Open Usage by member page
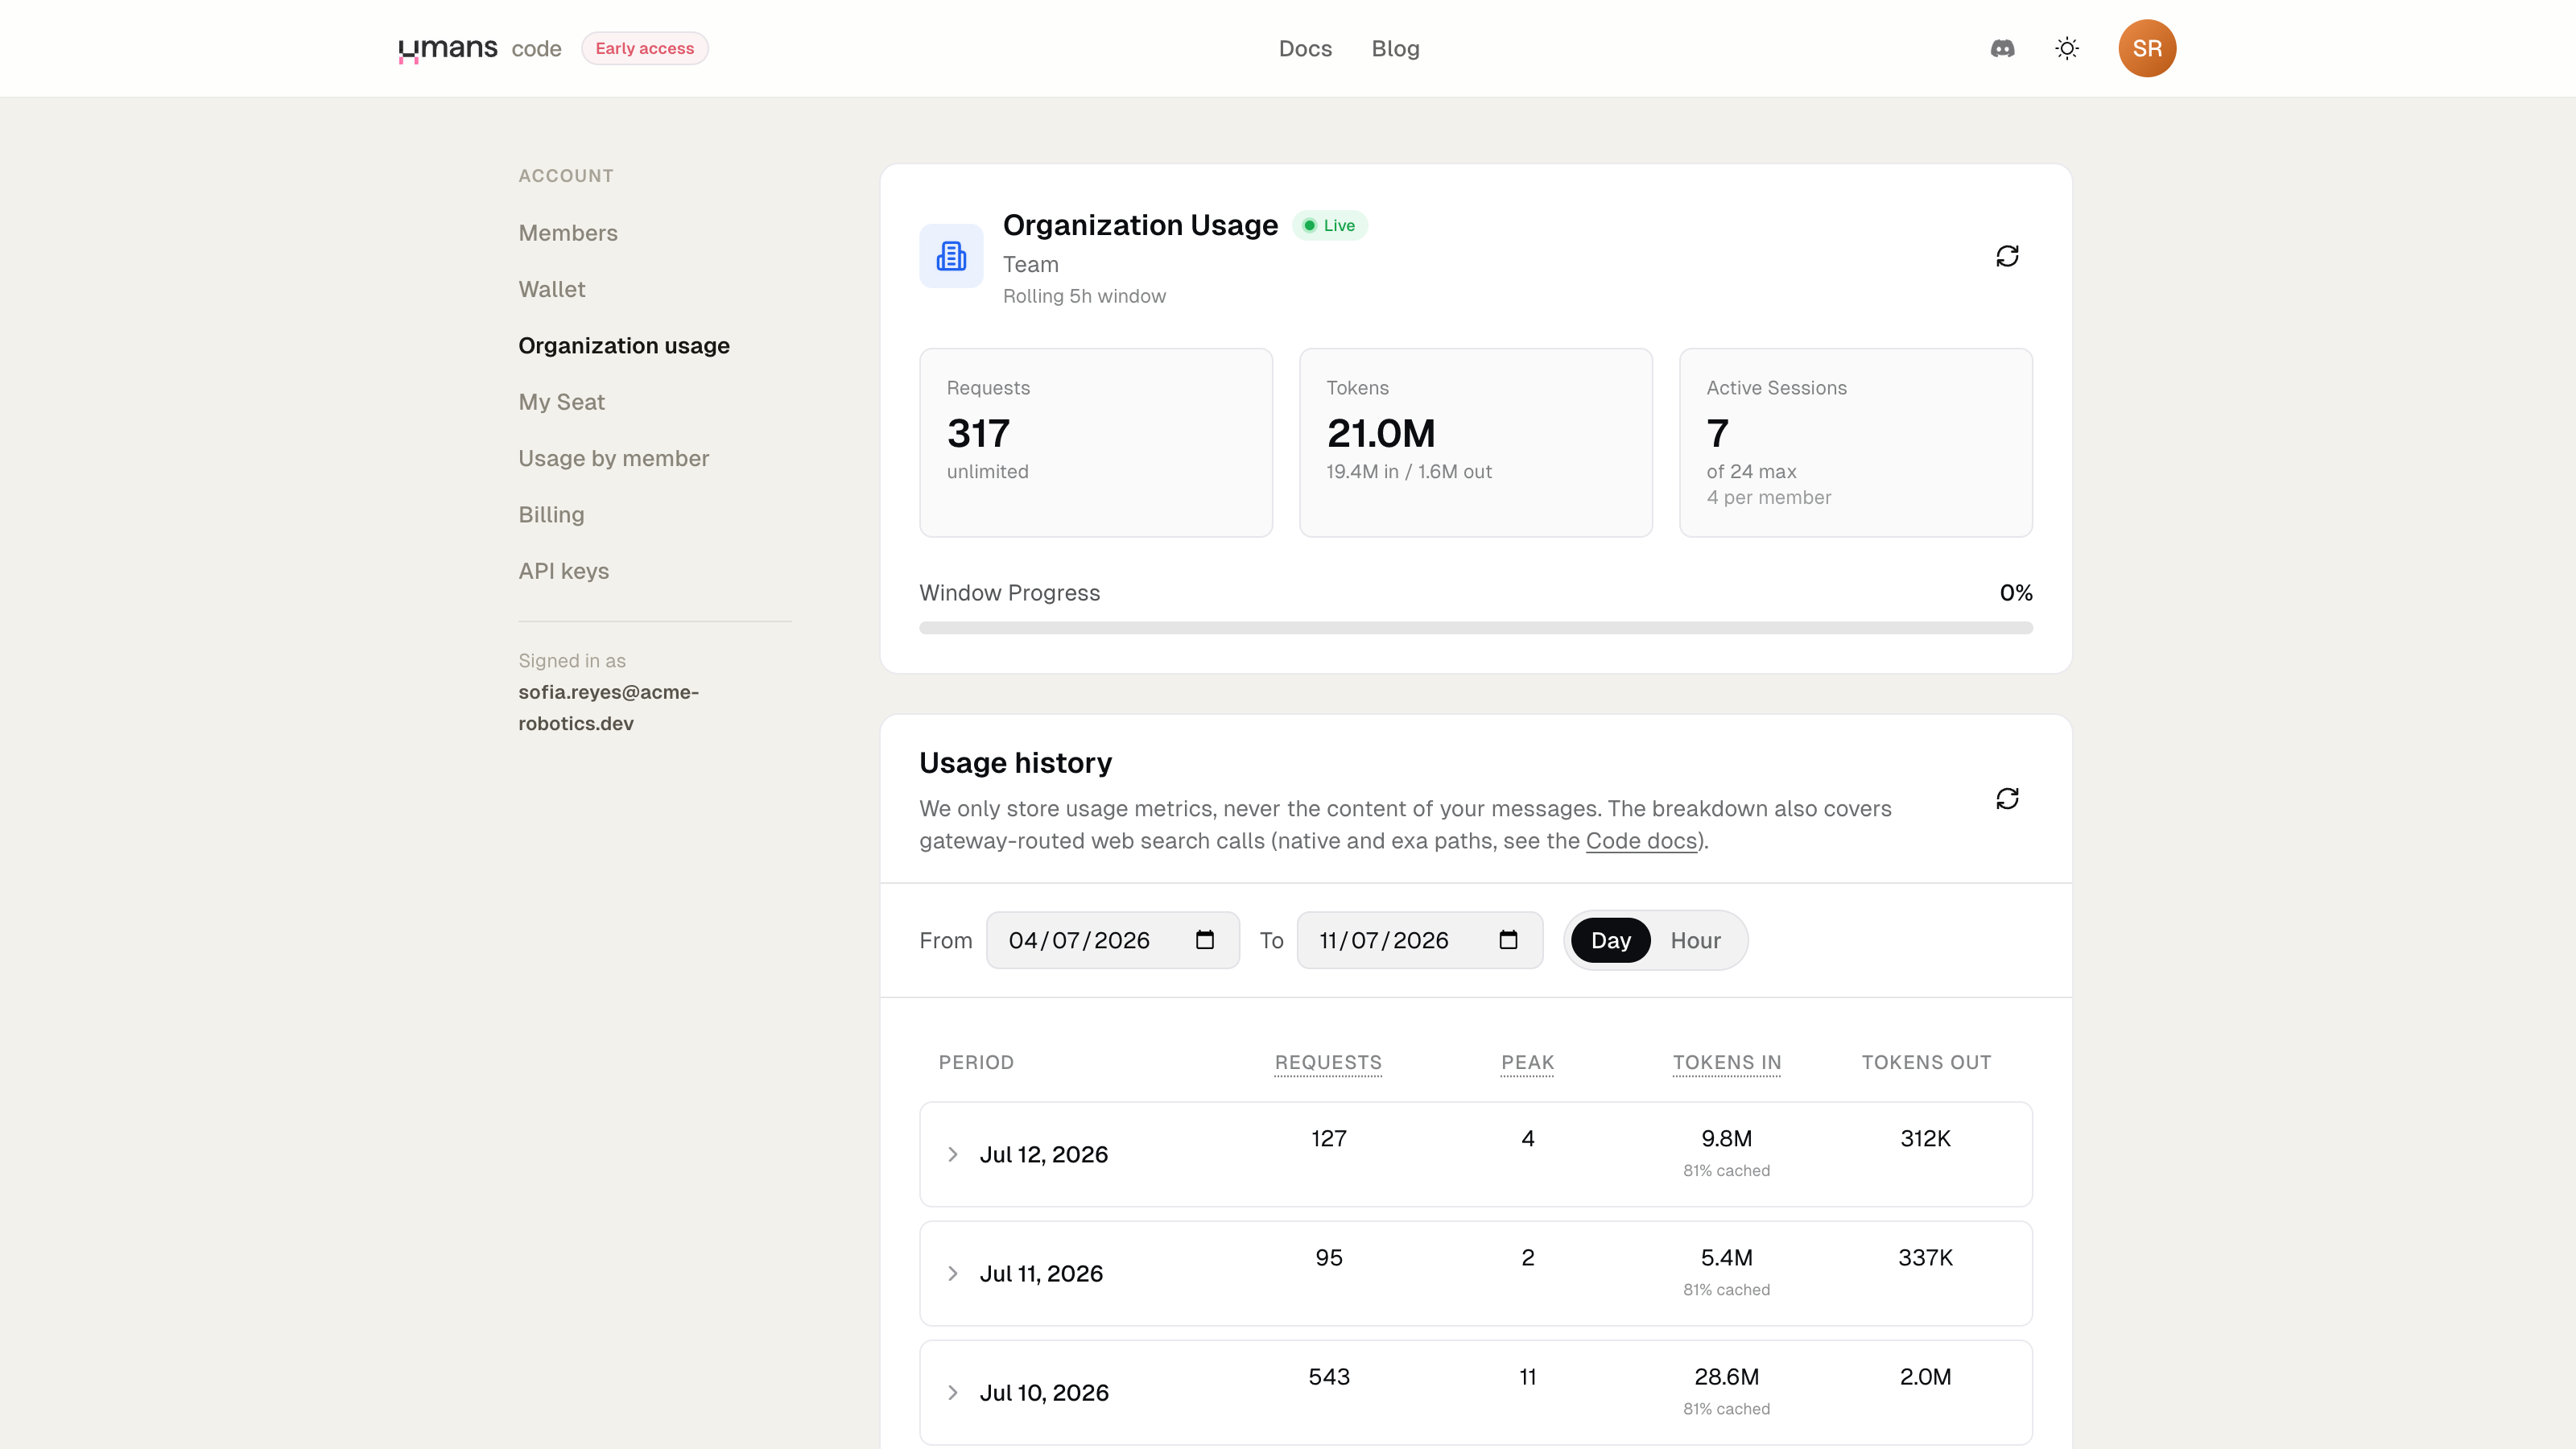Screen dimensions: 2576x1449 (614, 458)
